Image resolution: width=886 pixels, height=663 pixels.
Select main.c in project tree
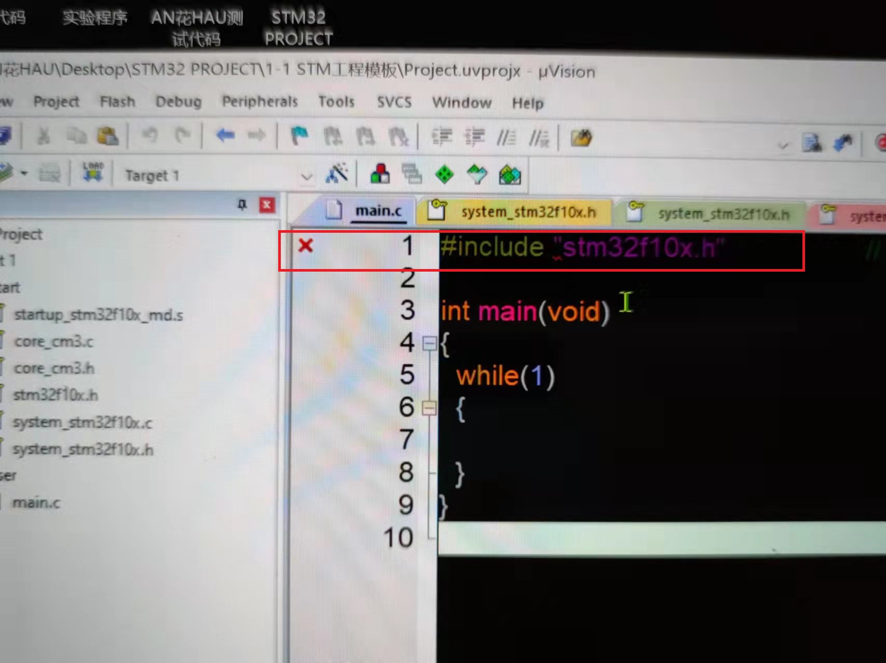36,502
